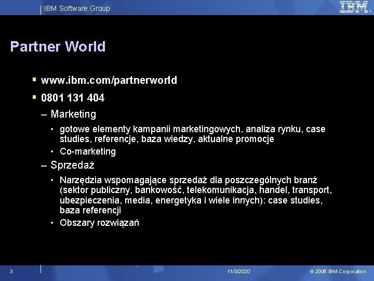Click the 'Partner World' slide title
Viewport: 374px width, 281px height.
pos(58,46)
